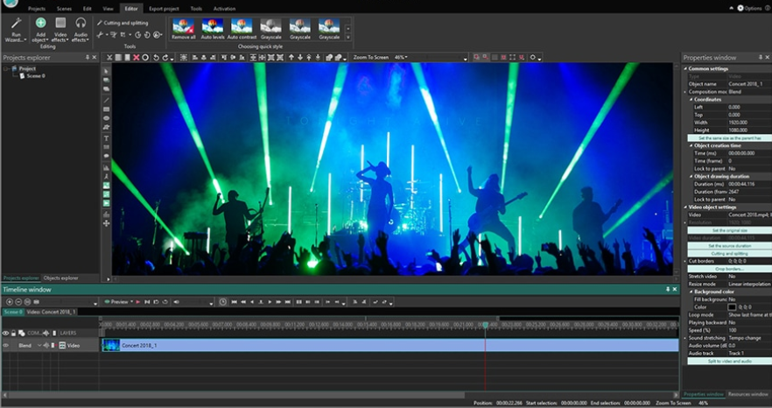Collapse the Project tree node
The width and height of the screenshot is (772, 408).
coord(6,69)
